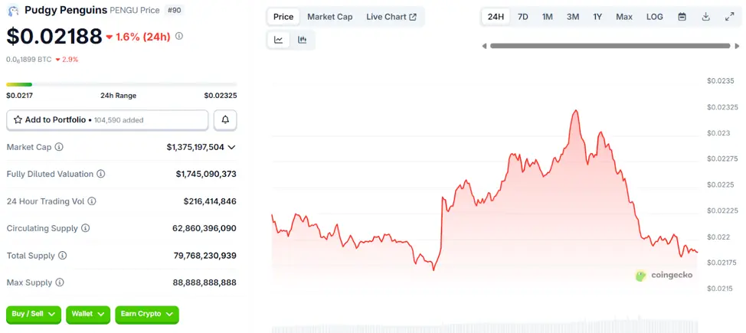Select the 1Y time range
The height and width of the screenshot is (333, 746).
point(597,17)
